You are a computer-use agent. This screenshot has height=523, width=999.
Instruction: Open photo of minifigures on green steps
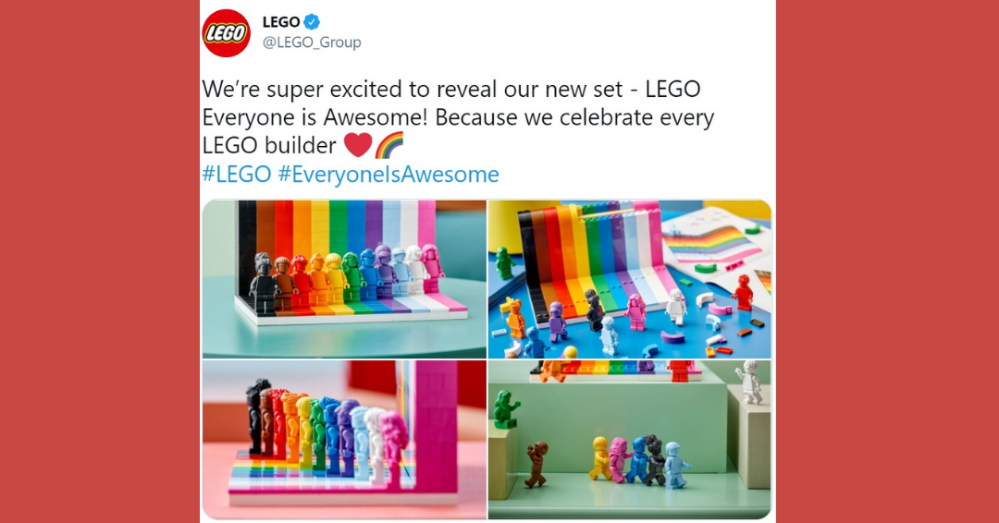click(630, 440)
